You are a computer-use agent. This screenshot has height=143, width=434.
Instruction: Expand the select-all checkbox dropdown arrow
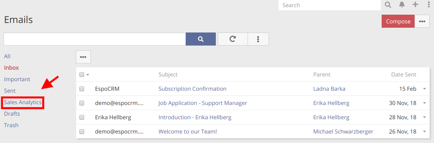point(88,75)
